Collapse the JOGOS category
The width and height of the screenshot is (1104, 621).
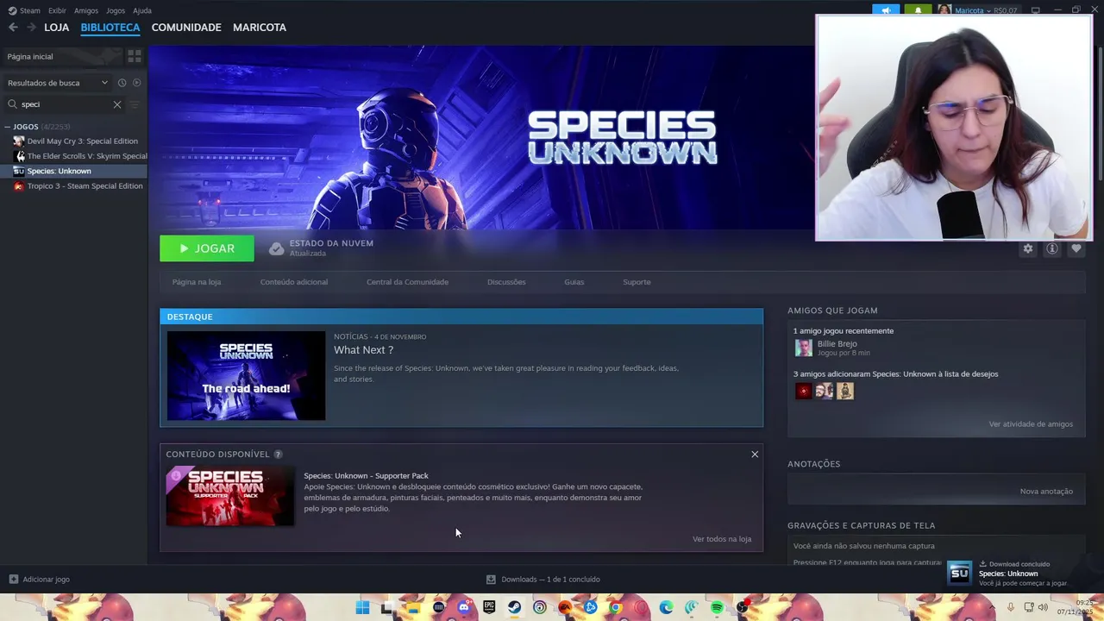7,127
